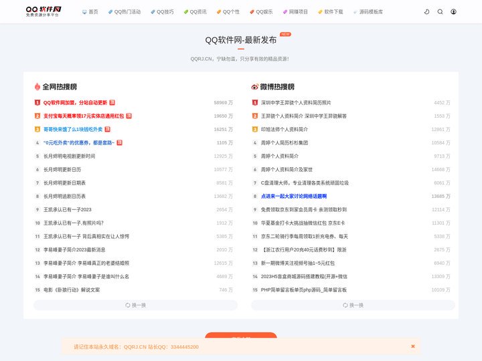Toggle dark mode moon icon
Image resolution: width=482 pixels, height=361 pixels.
point(426,11)
